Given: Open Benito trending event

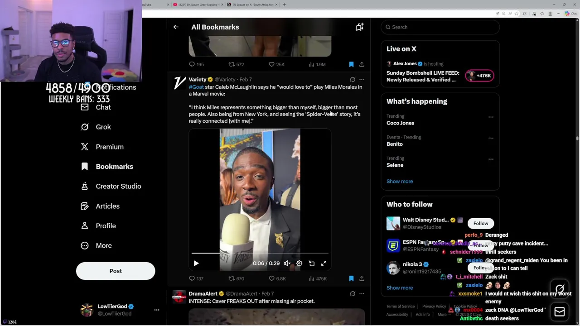Looking at the screenshot, I should click(x=395, y=144).
